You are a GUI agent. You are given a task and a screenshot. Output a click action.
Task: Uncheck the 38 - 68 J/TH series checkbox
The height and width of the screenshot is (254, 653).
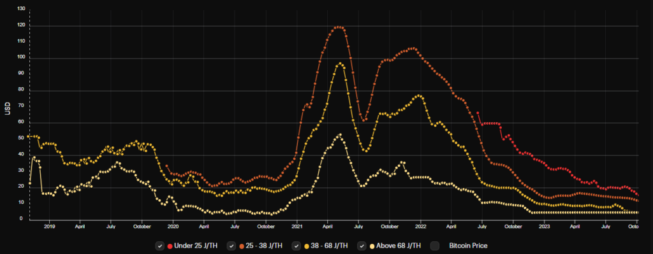pos(297,246)
